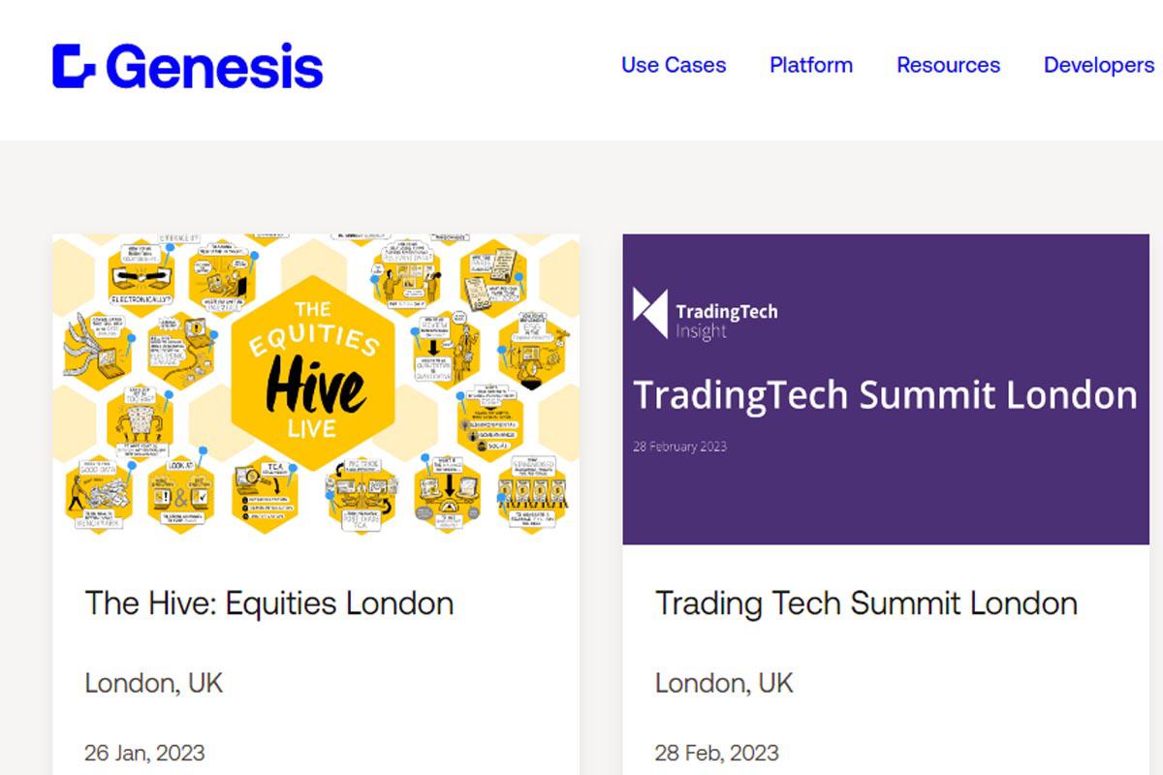Open the Resources navigation menu
Screen dimensions: 1163x775
click(948, 65)
